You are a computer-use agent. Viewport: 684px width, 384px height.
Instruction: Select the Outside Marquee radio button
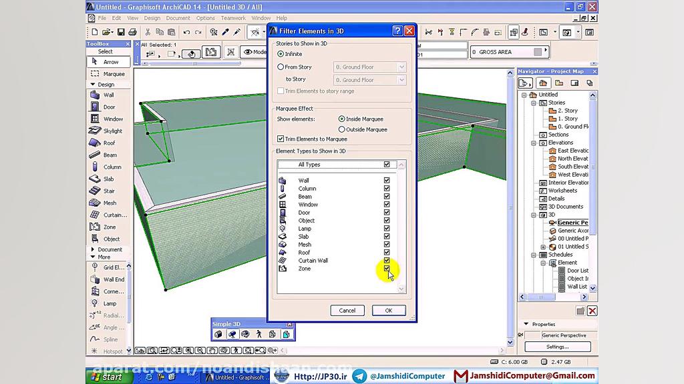342,129
